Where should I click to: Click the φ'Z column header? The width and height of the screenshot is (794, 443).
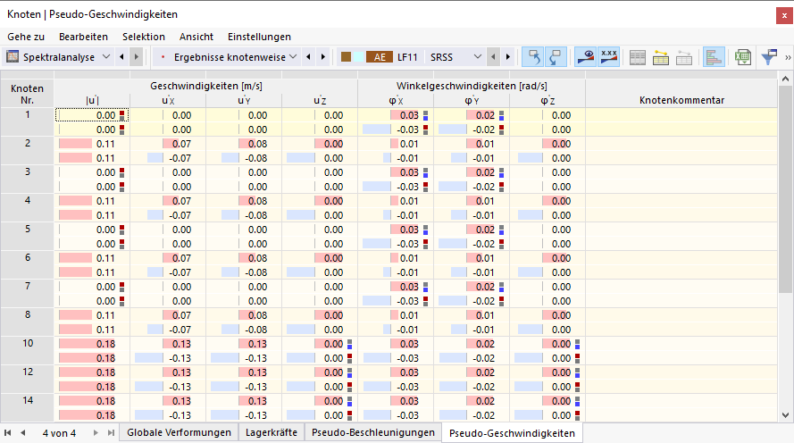pos(547,100)
